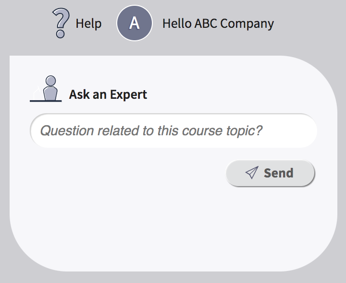
Task: Click the italic placeholder text in the question box
Action: 151,130
